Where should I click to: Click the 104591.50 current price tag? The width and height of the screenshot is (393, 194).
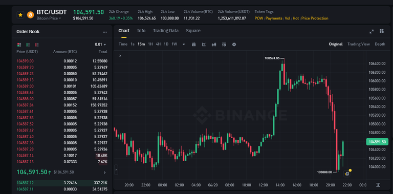(x=377, y=142)
